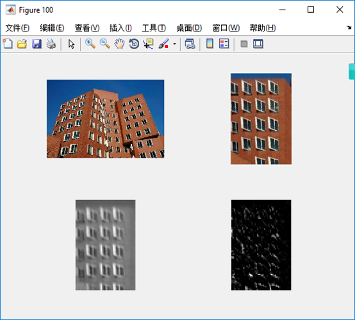The image size is (355, 320).
Task: Open the 编辑(E) menu
Action: pyautogui.click(x=52, y=28)
